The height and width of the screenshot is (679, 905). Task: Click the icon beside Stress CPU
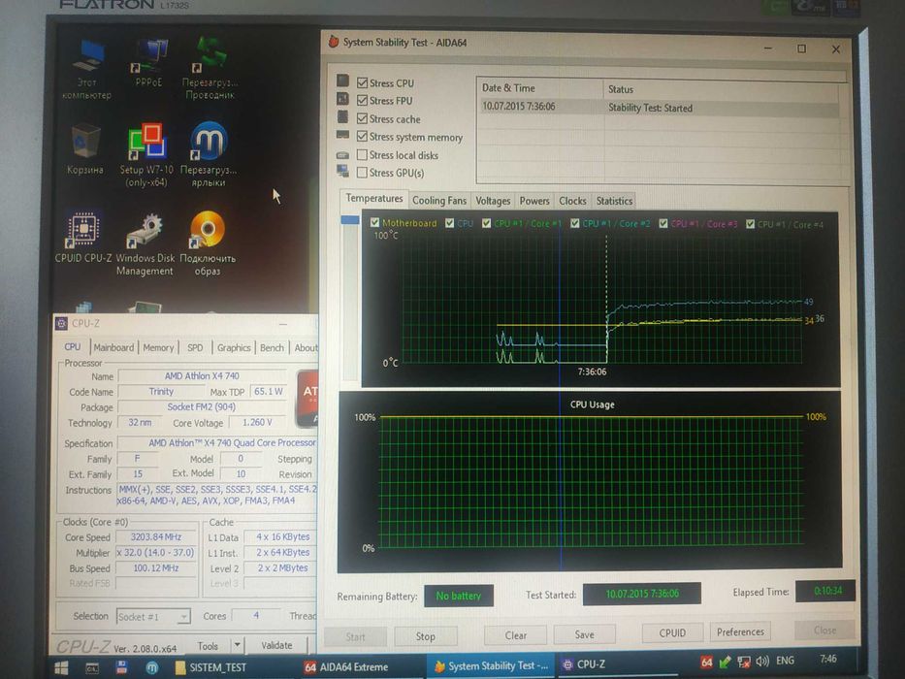point(342,81)
